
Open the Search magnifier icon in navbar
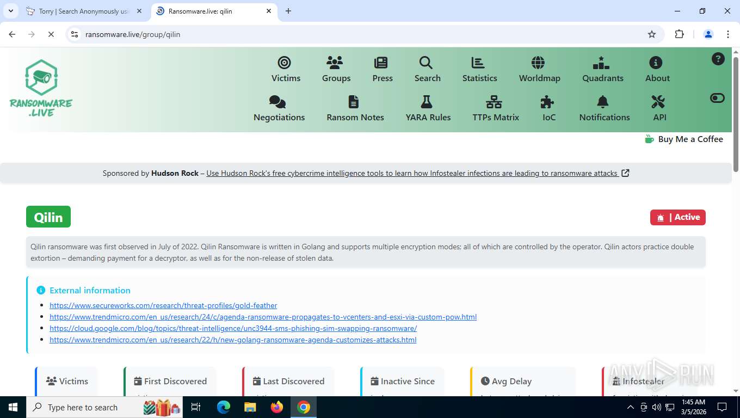(x=426, y=63)
